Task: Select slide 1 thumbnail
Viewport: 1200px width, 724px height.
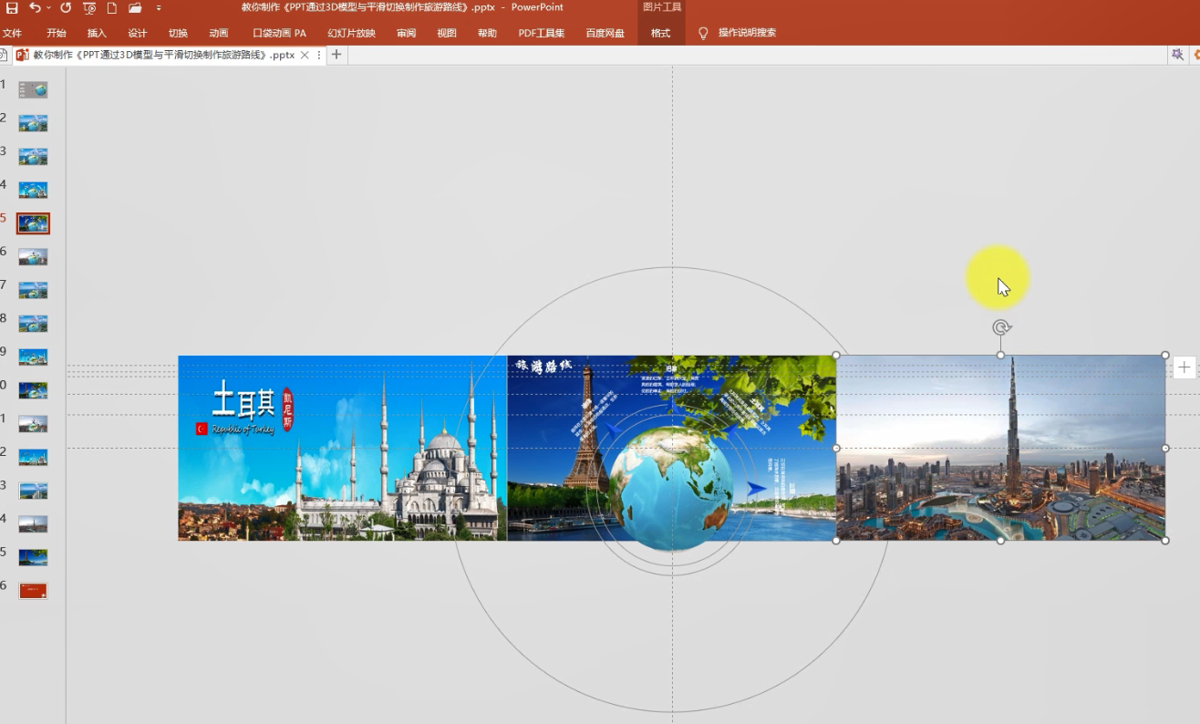Action: [x=33, y=89]
